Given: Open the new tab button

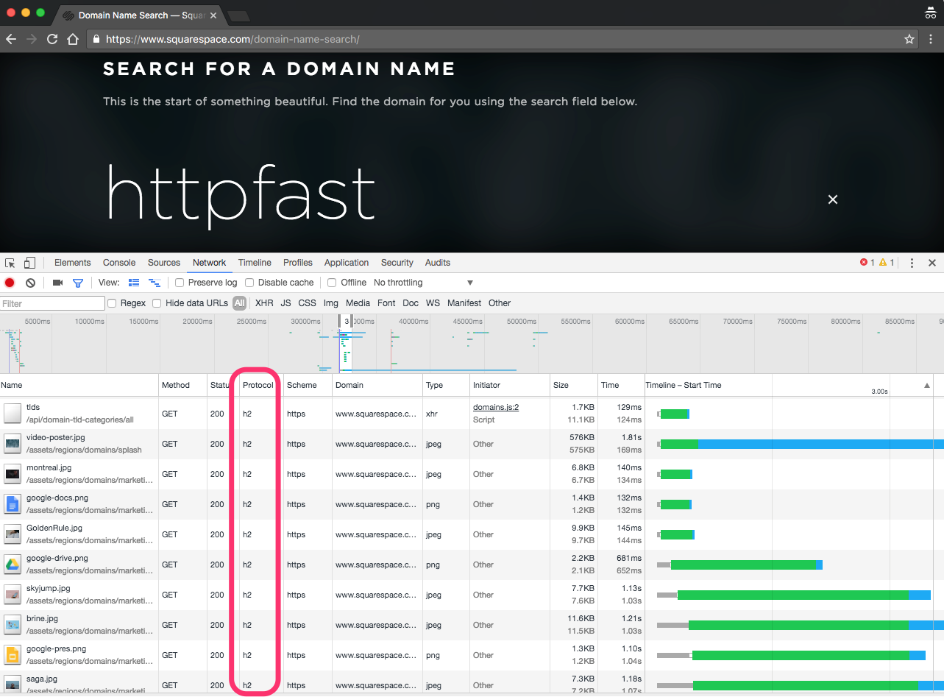Looking at the screenshot, I should tap(238, 15).
